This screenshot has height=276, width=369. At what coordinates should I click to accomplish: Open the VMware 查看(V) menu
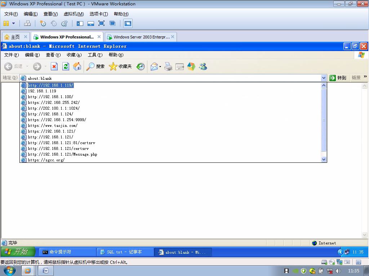coord(50,14)
